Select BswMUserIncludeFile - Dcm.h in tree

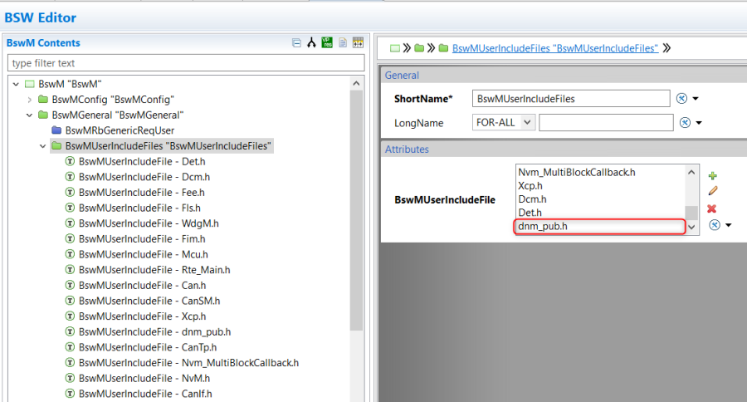[144, 177]
